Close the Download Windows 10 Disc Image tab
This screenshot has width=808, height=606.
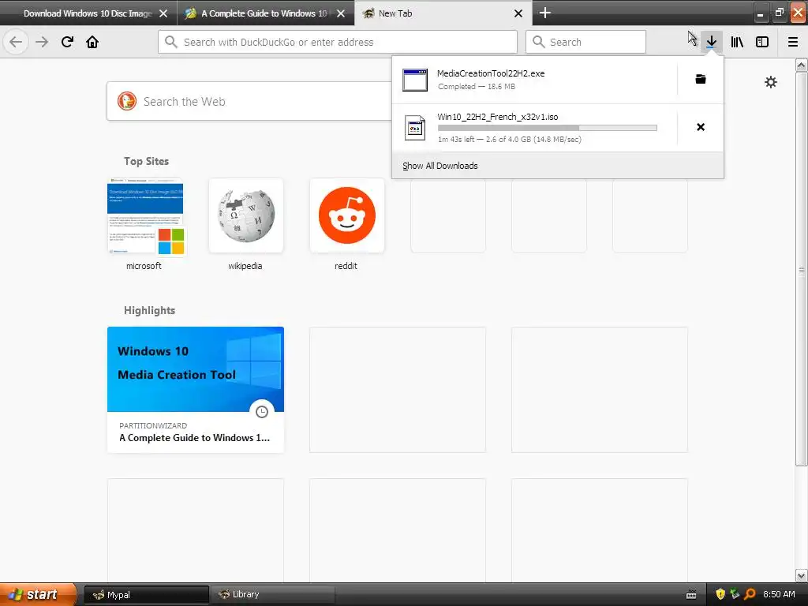point(163,13)
